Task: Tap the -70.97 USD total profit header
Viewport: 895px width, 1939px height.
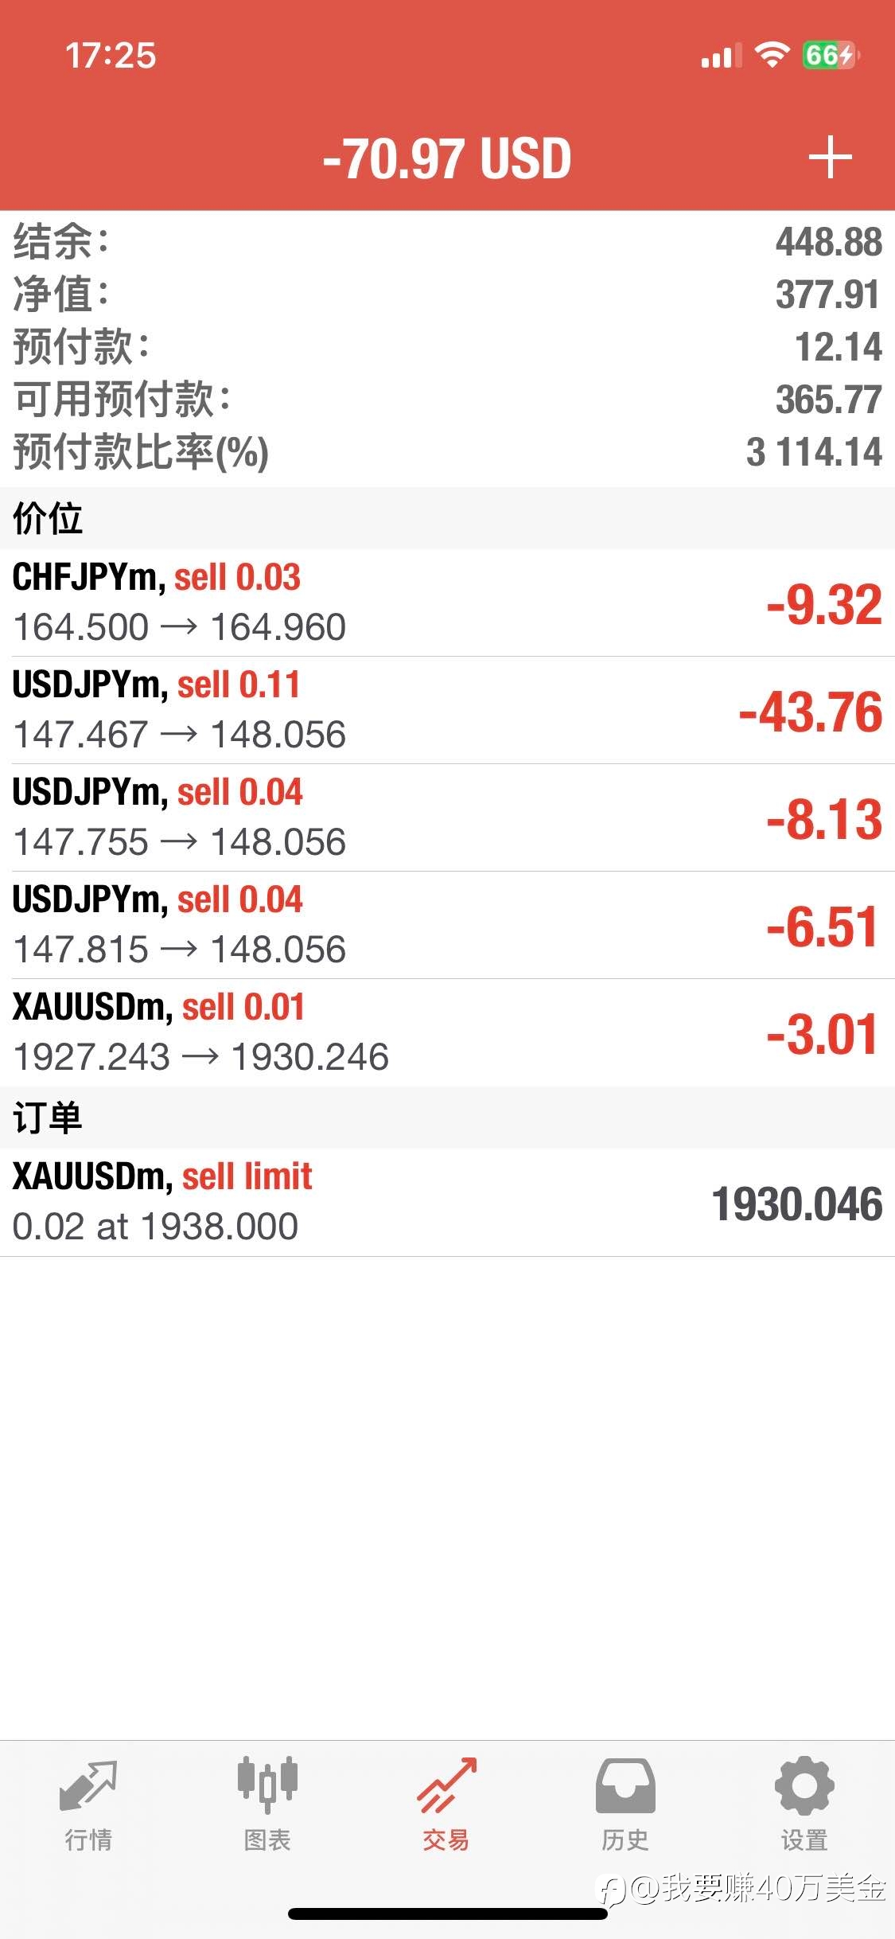Action: click(447, 158)
